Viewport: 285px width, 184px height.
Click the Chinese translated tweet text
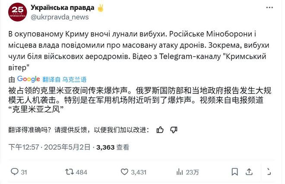139,100
